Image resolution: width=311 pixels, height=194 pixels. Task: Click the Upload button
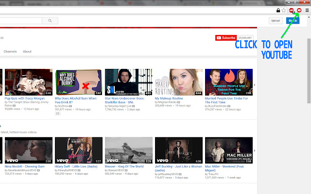(x=276, y=20)
